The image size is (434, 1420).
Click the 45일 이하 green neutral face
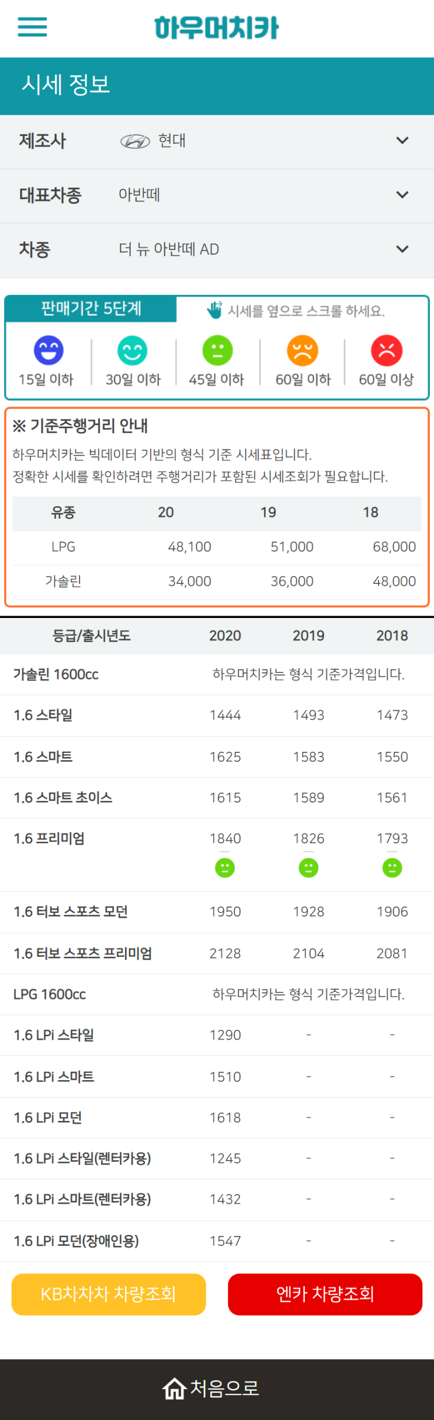217,350
